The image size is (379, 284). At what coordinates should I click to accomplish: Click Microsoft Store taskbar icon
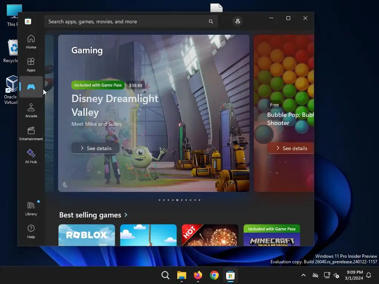[230, 275]
